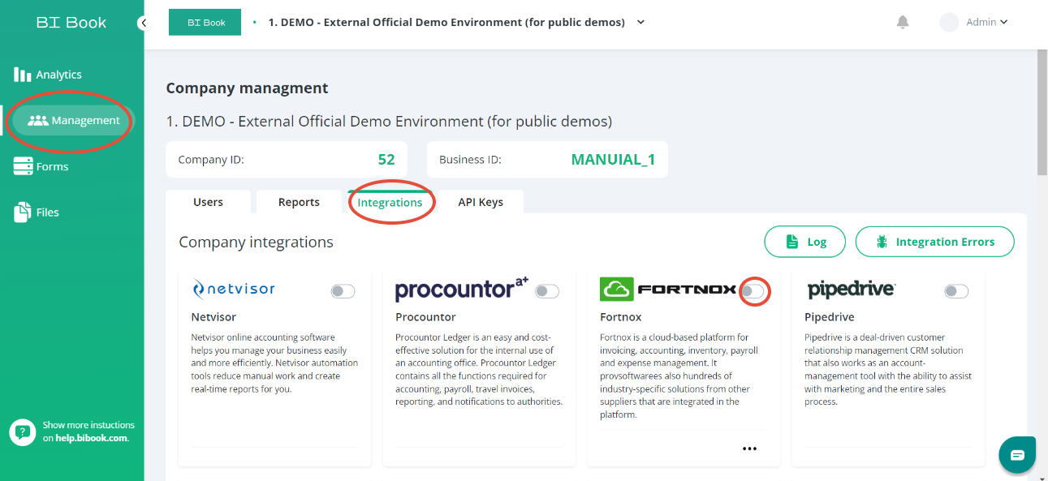Image resolution: width=1048 pixels, height=481 pixels.
Task: Click the page vertical scrollbar
Action: pyautogui.click(x=1042, y=114)
